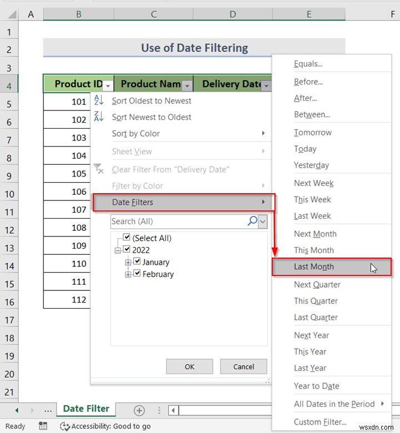The width and height of the screenshot is (400, 433).
Task: Select the Next Month filter
Action: pos(315,234)
